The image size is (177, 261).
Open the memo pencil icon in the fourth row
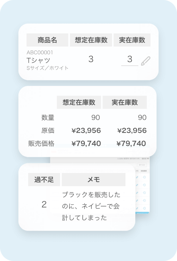137,200
